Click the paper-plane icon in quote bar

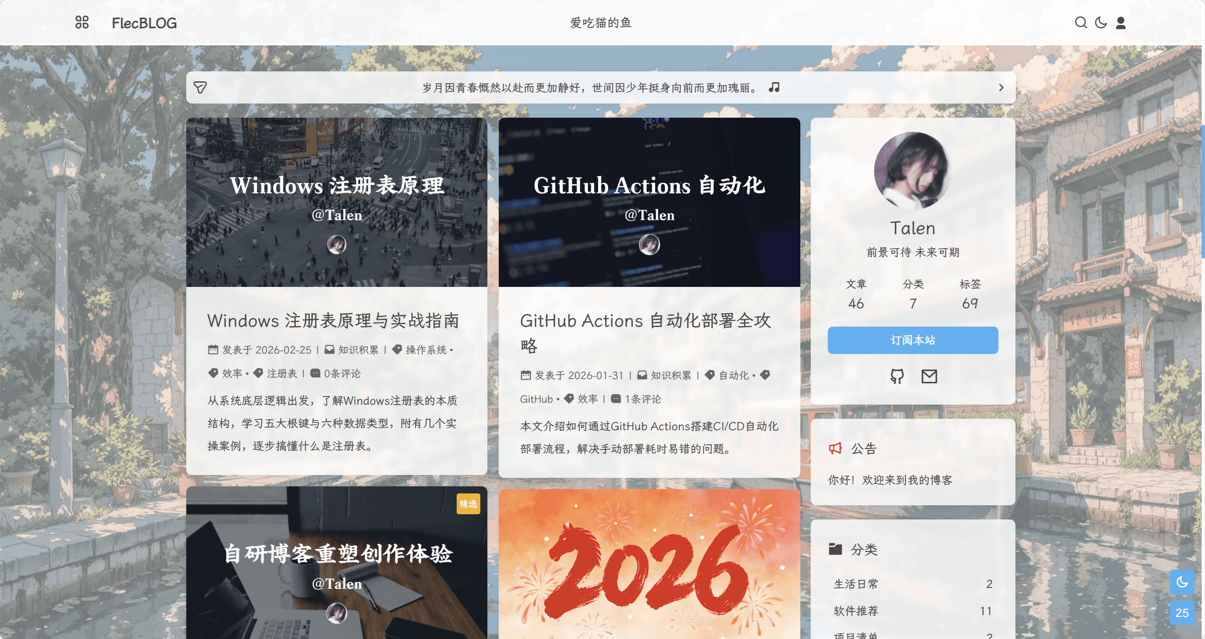[x=200, y=87]
